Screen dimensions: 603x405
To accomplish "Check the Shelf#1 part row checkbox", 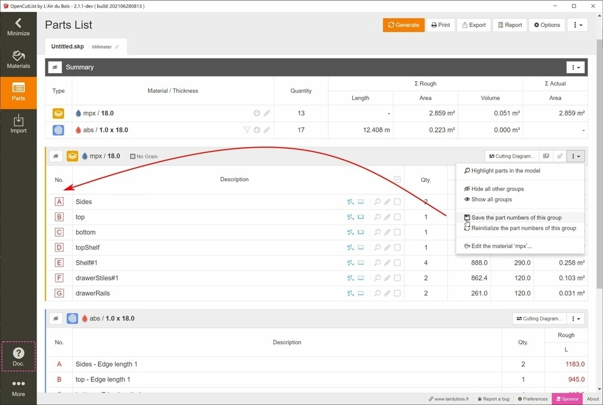I will click(397, 263).
